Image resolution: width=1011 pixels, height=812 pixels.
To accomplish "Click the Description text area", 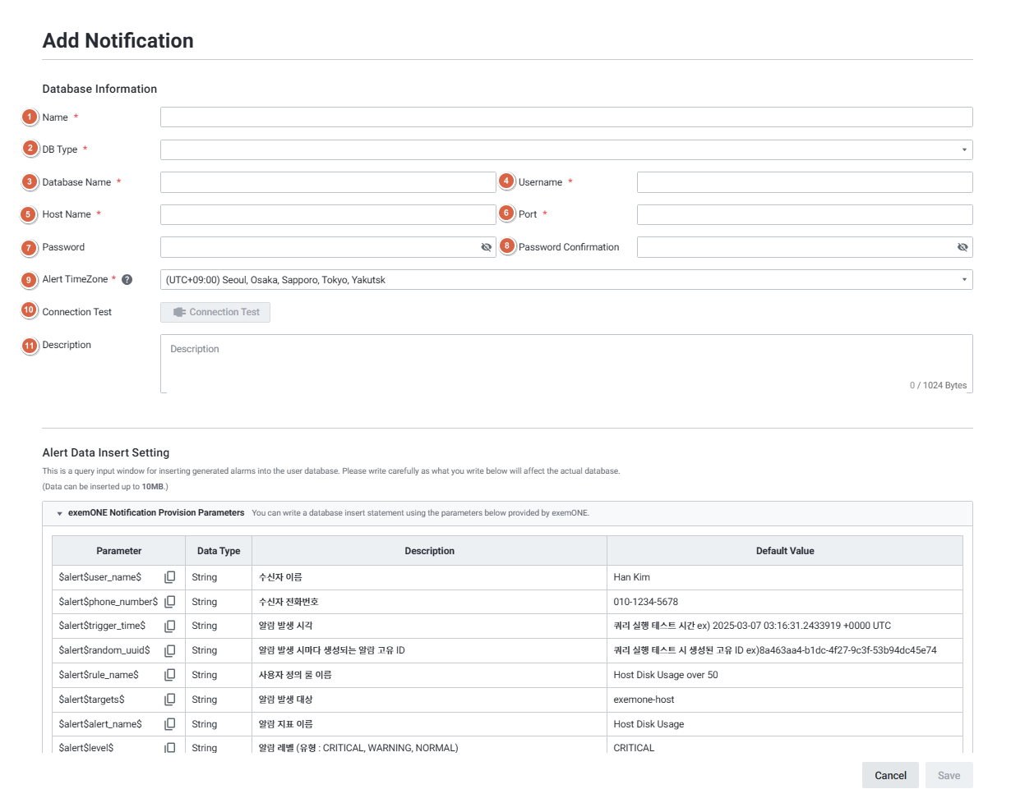I will point(566,363).
